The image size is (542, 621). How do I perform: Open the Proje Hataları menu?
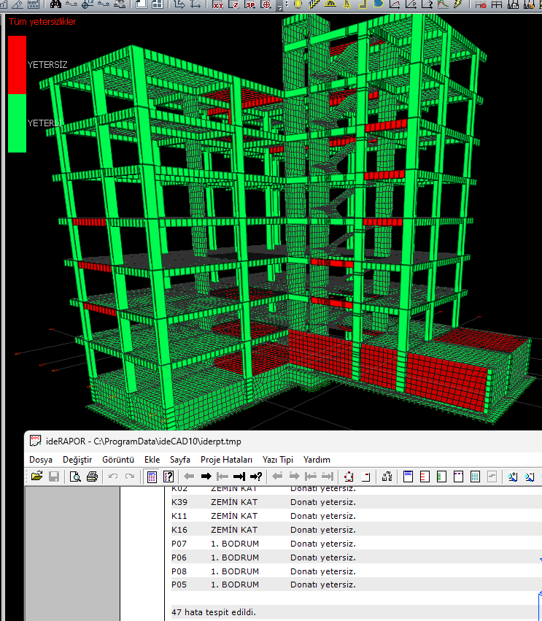226,460
